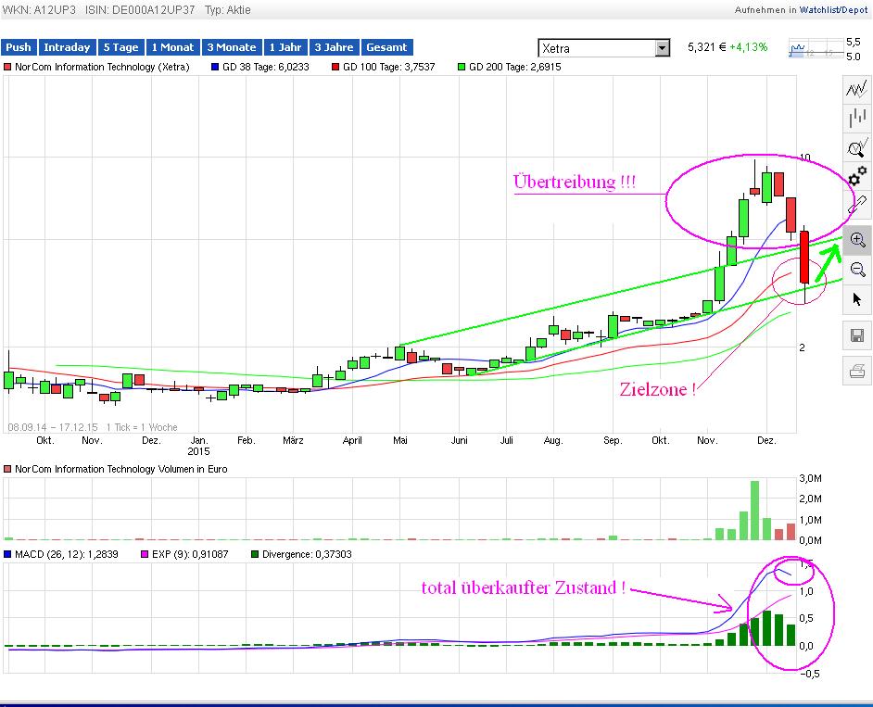Screen dimensions: 873x707
Task: Click the GD 200 Tage: 2,6915 label
Action: pyautogui.click(x=515, y=67)
